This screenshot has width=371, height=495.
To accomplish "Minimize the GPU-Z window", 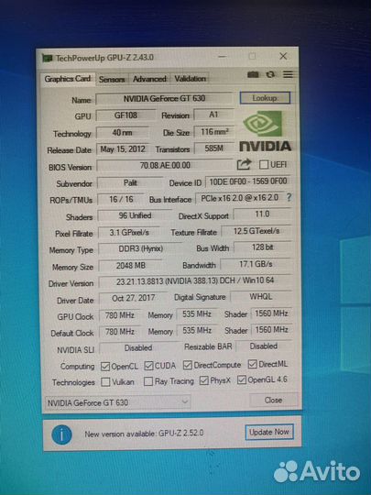I will click(x=222, y=57).
